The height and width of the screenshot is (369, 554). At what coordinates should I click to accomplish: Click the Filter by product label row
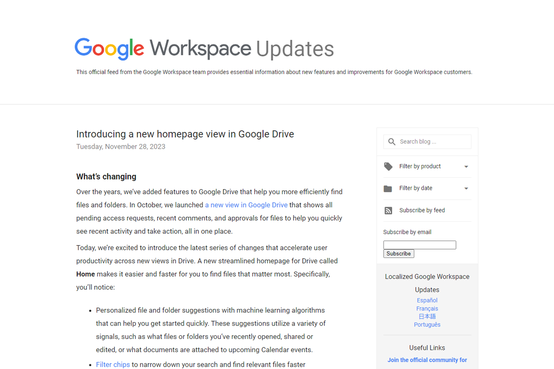(420, 166)
